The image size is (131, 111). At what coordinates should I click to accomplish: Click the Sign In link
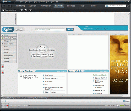click(106, 29)
